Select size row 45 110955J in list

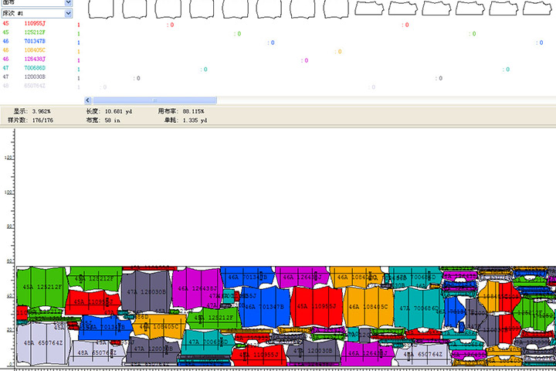point(36,25)
